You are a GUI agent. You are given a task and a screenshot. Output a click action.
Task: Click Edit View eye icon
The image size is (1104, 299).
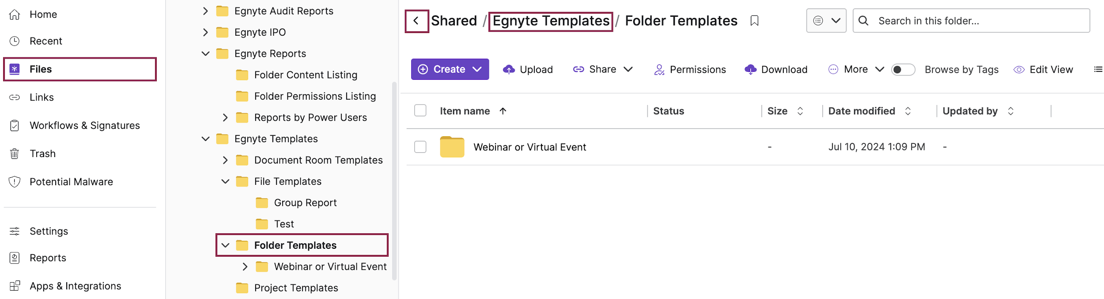(1019, 70)
